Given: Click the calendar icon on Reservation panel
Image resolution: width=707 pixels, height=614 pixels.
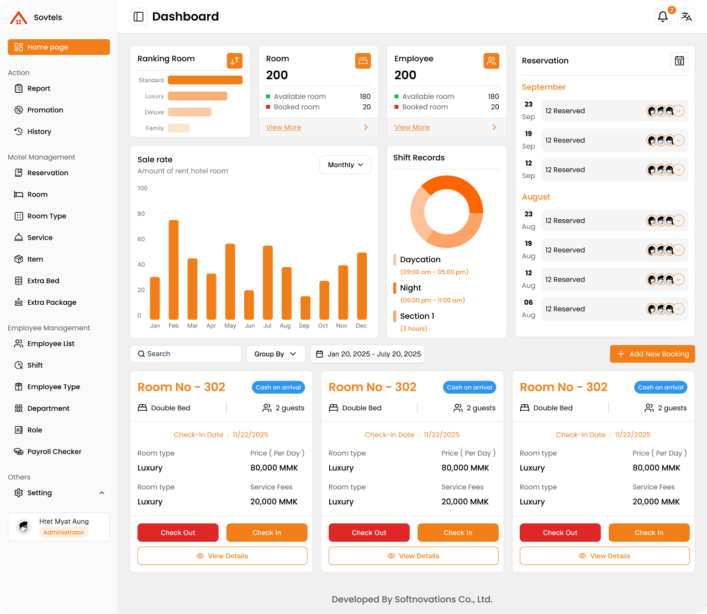Looking at the screenshot, I should click(679, 61).
